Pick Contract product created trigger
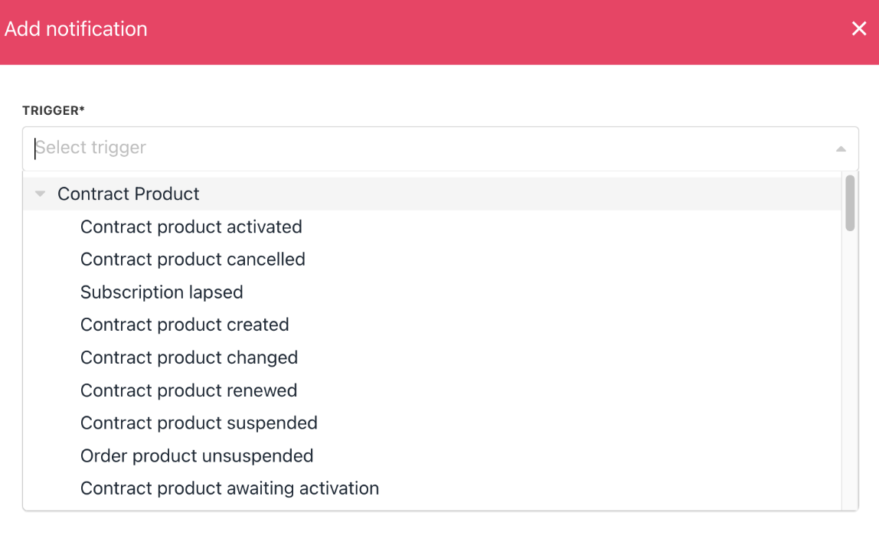This screenshot has width=879, height=542. [185, 325]
